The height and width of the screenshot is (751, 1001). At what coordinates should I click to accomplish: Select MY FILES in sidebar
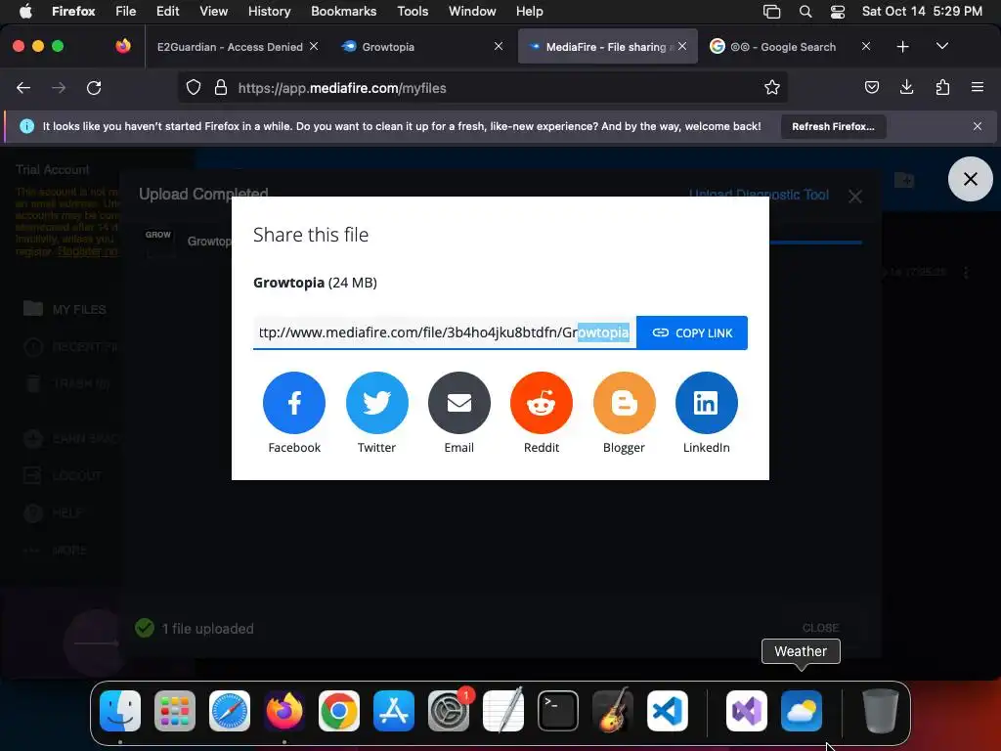(x=64, y=310)
